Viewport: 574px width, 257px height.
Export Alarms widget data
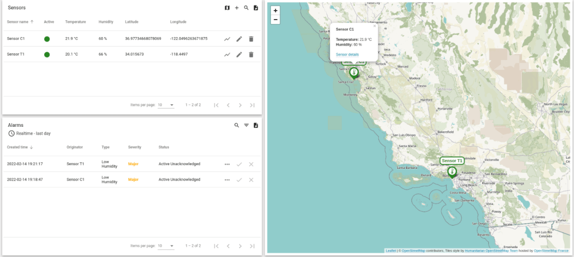pyautogui.click(x=256, y=125)
